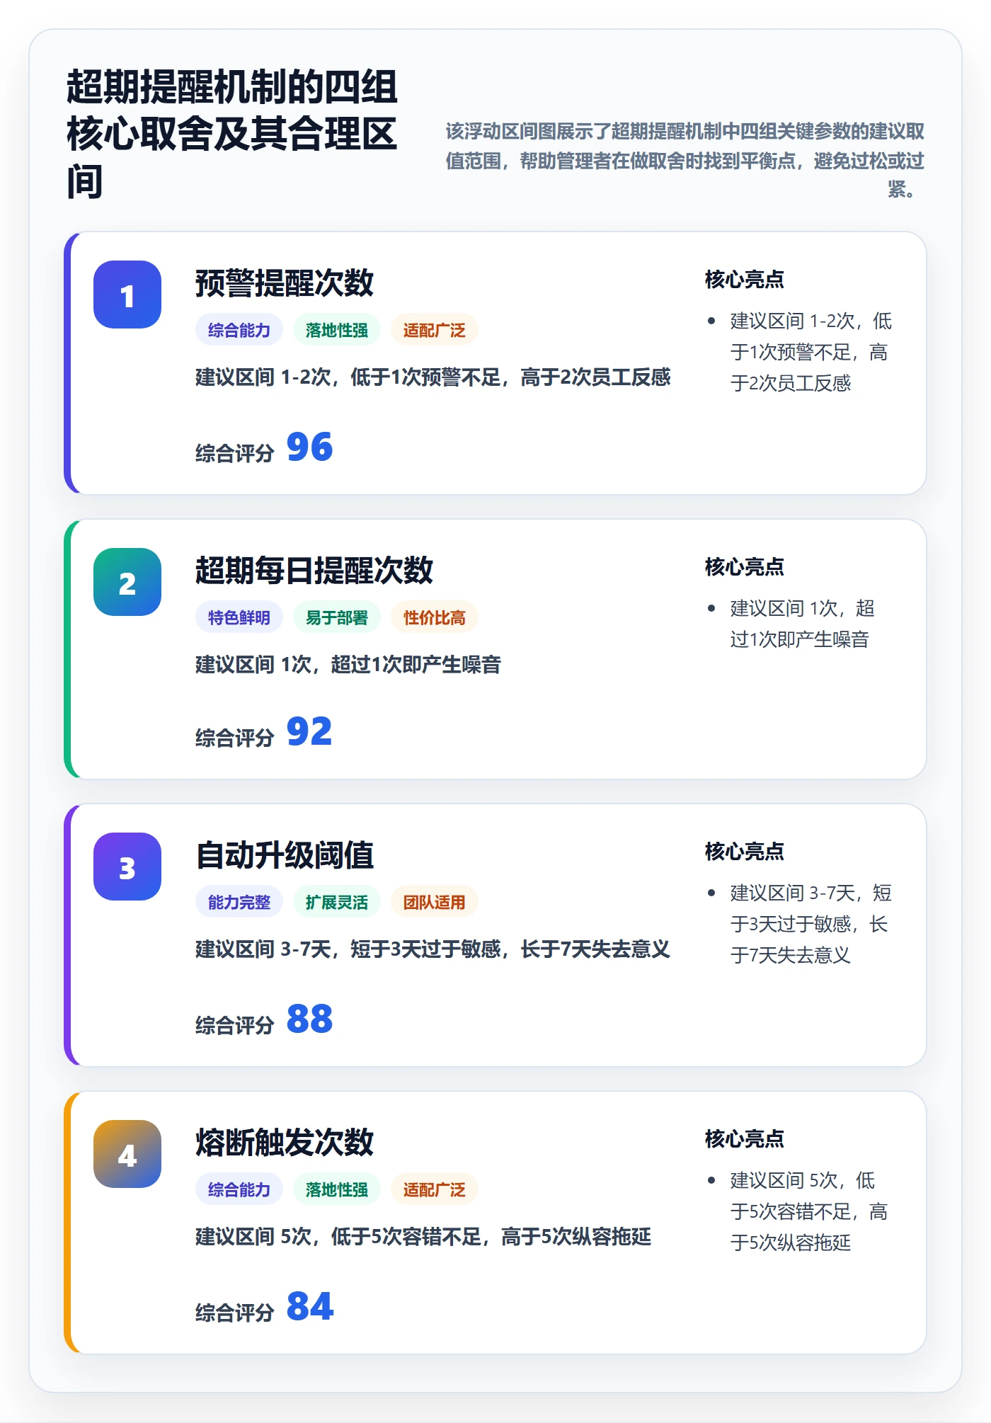Click the score value 96
The image size is (991, 1423).
[309, 447]
